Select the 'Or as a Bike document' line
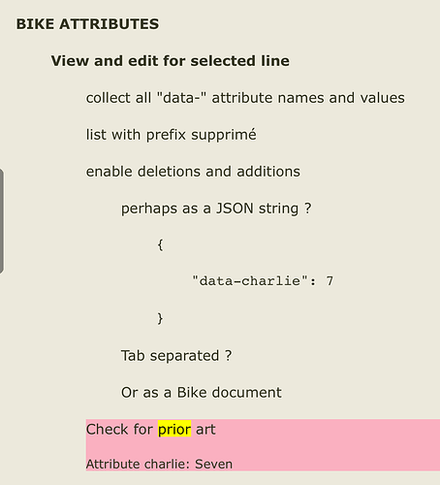The image size is (440, 485). pyautogui.click(x=202, y=393)
